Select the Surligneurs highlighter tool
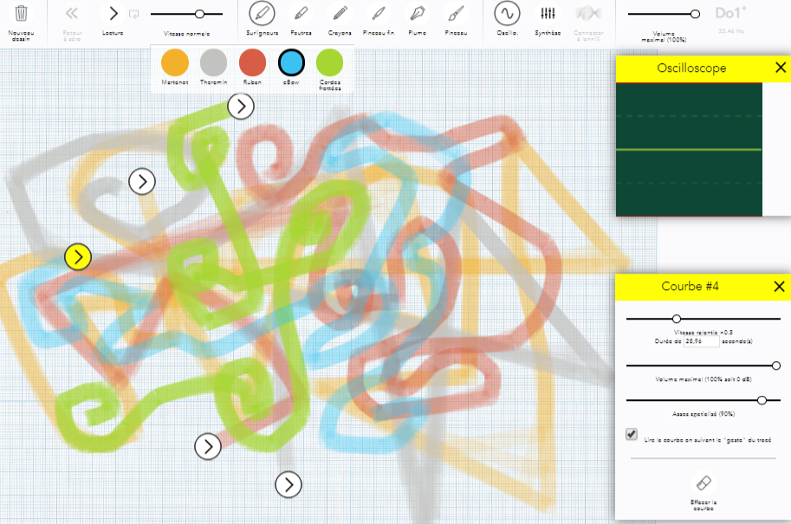The width and height of the screenshot is (791, 524). (x=261, y=14)
